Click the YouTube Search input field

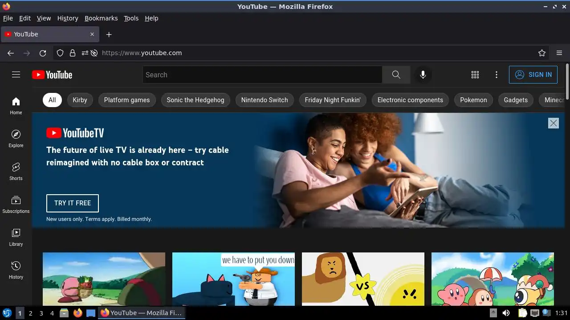(x=262, y=75)
